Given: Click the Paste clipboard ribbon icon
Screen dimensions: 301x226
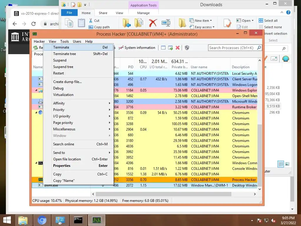Looking at the screenshot, I should 81,23.
